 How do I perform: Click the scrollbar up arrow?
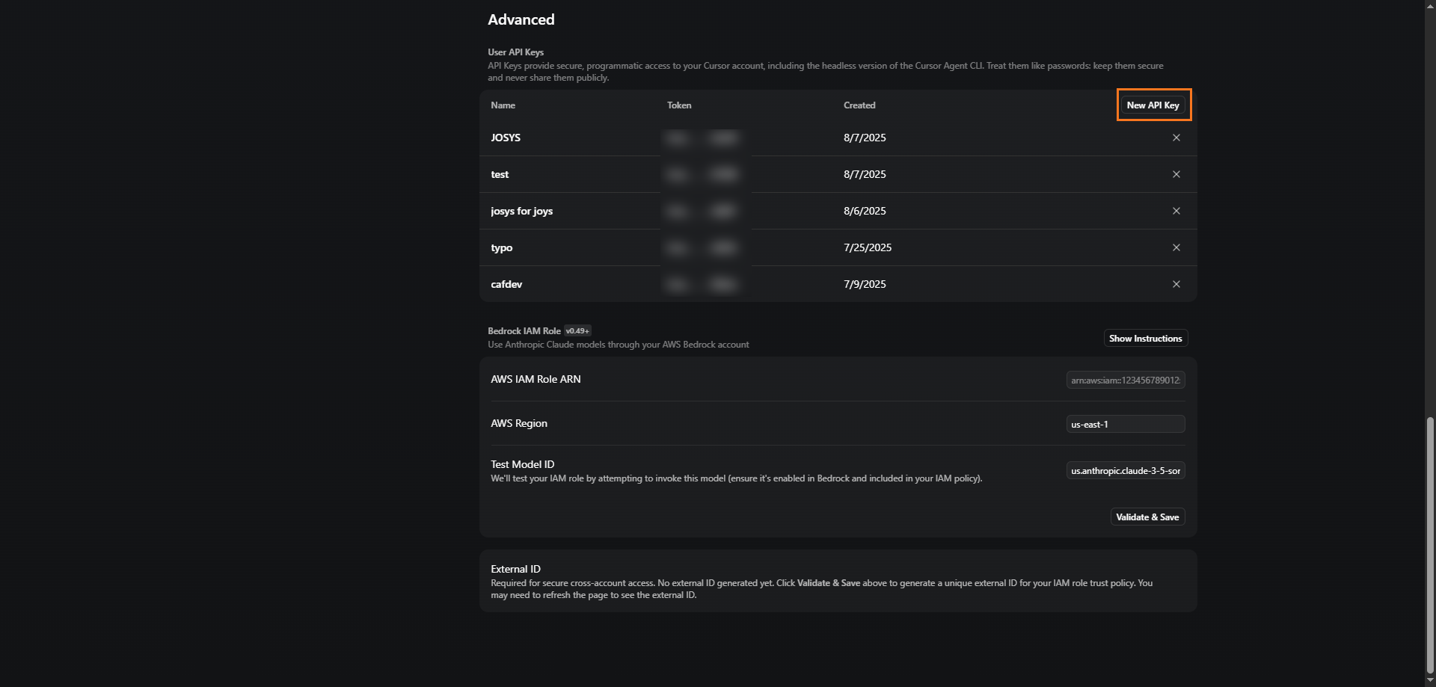coord(1430,5)
